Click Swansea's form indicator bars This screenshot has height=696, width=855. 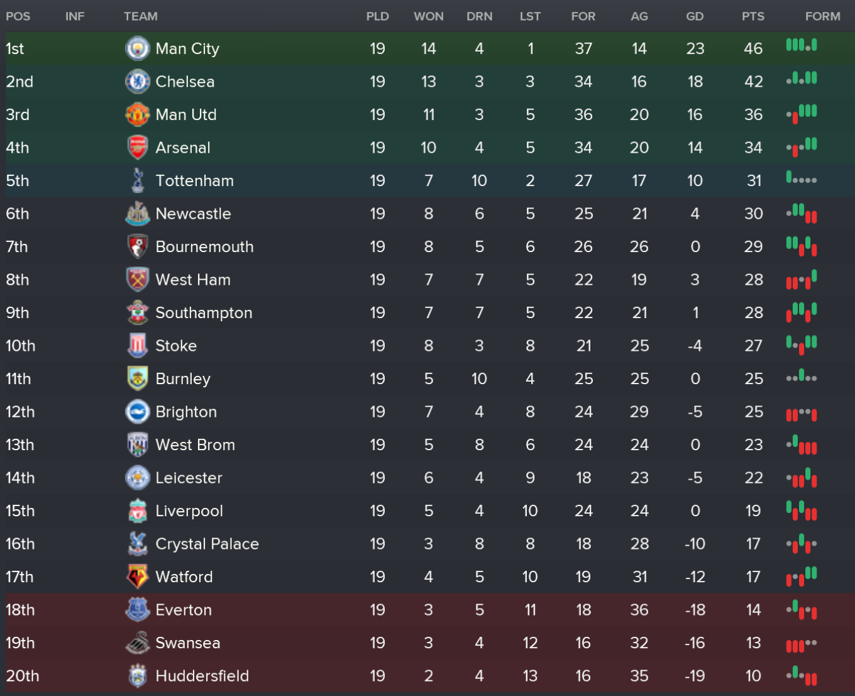click(x=802, y=644)
